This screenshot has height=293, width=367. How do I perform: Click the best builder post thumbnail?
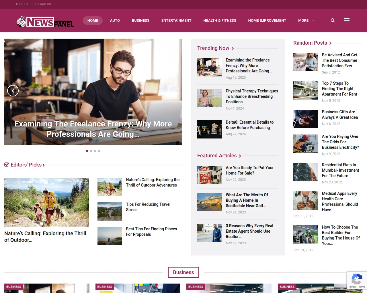306,234
